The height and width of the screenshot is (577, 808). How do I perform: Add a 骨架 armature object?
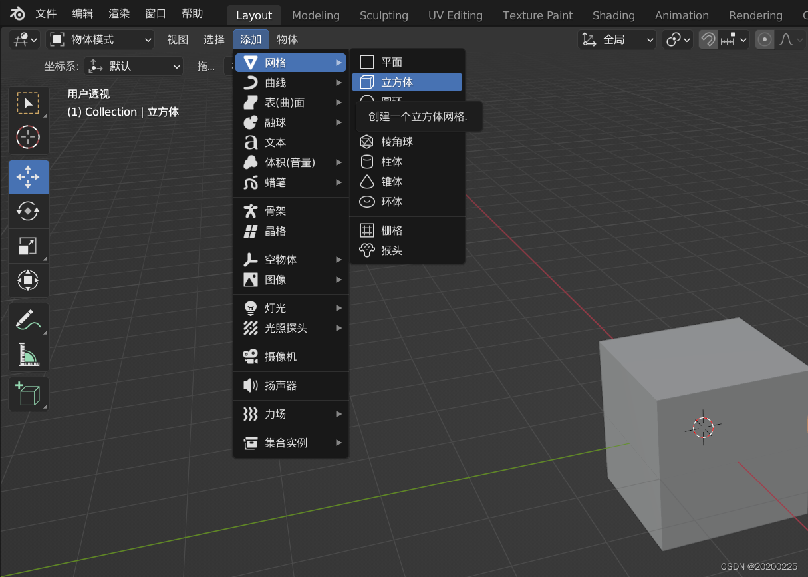(291, 211)
